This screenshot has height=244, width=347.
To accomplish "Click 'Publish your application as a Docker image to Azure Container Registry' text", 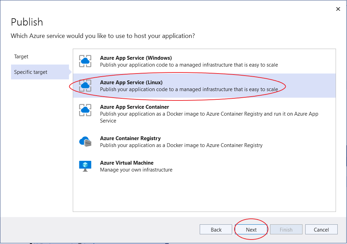I will pyautogui.click(x=181, y=145).
